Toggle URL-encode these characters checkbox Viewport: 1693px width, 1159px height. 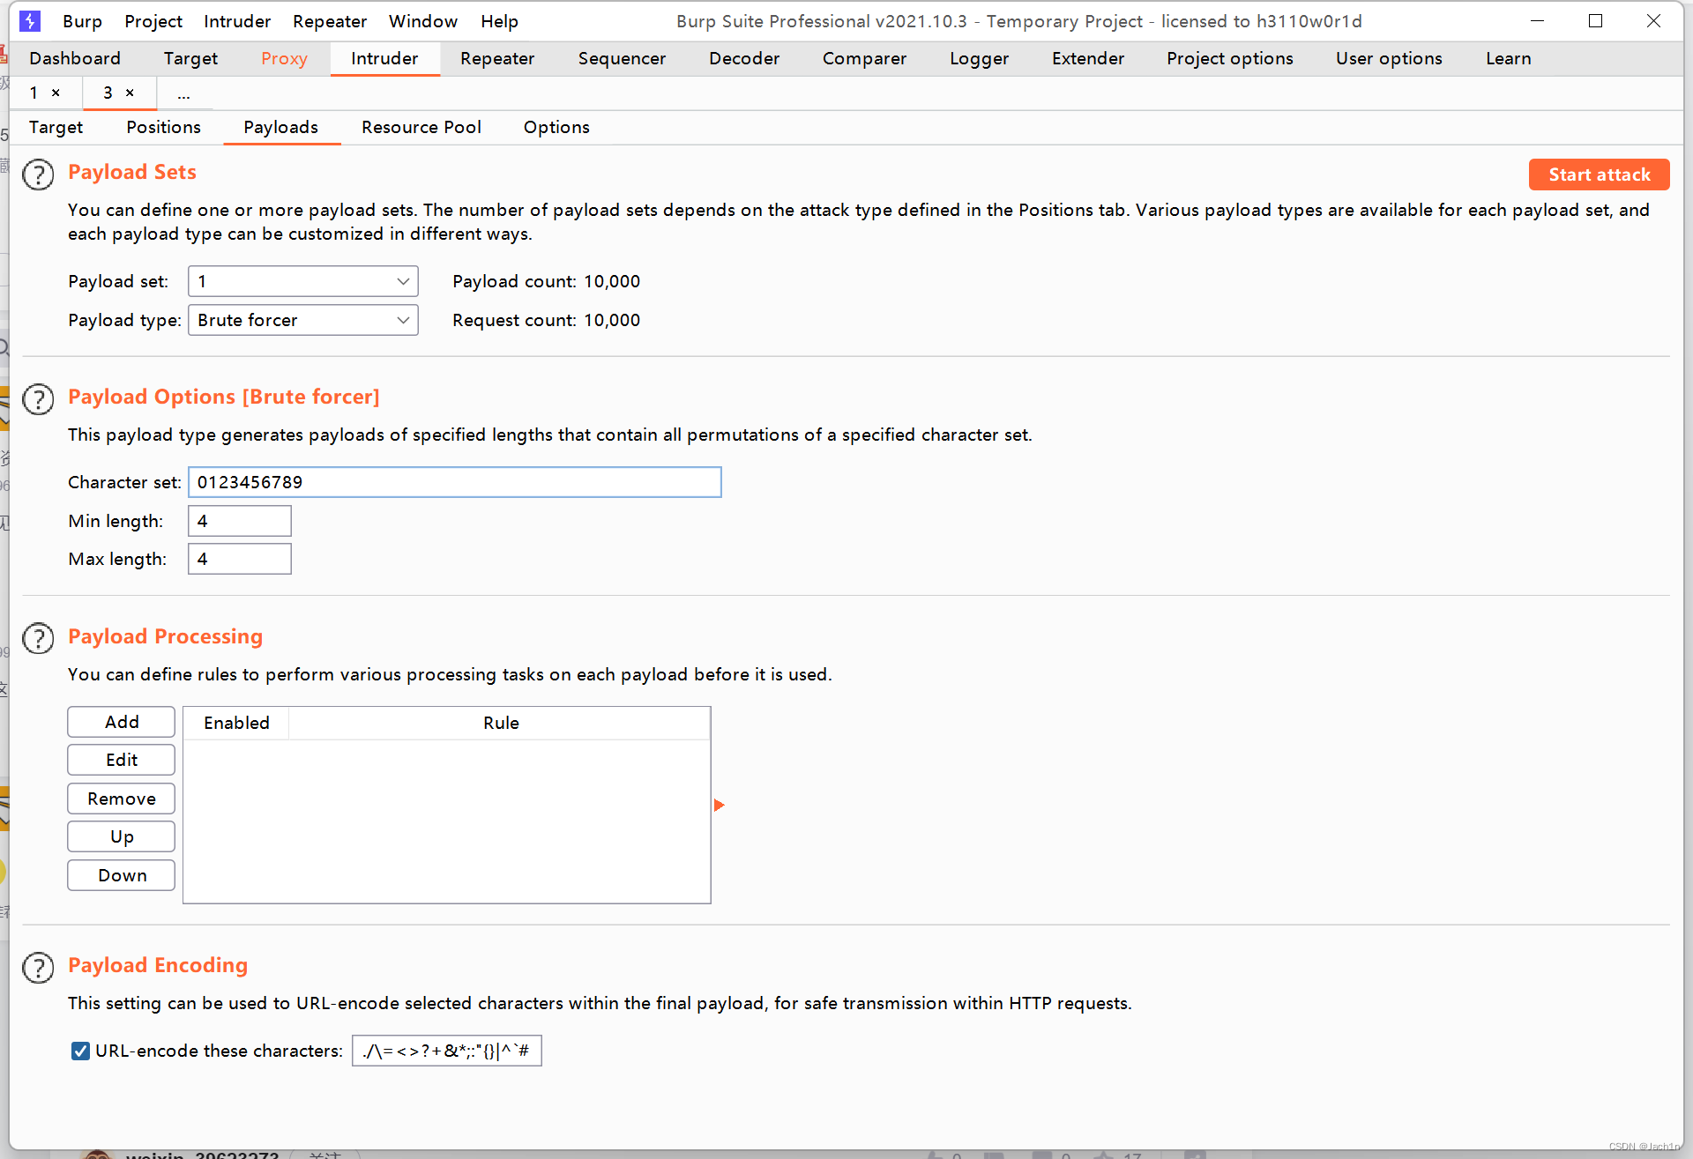(x=80, y=1051)
